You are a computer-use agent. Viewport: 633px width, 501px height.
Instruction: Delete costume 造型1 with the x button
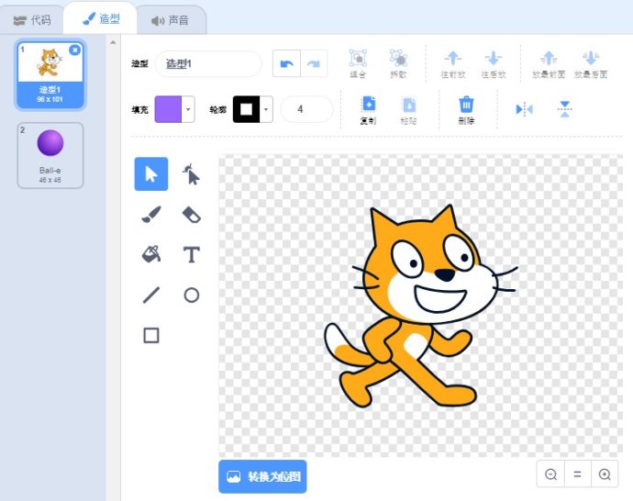click(x=74, y=50)
